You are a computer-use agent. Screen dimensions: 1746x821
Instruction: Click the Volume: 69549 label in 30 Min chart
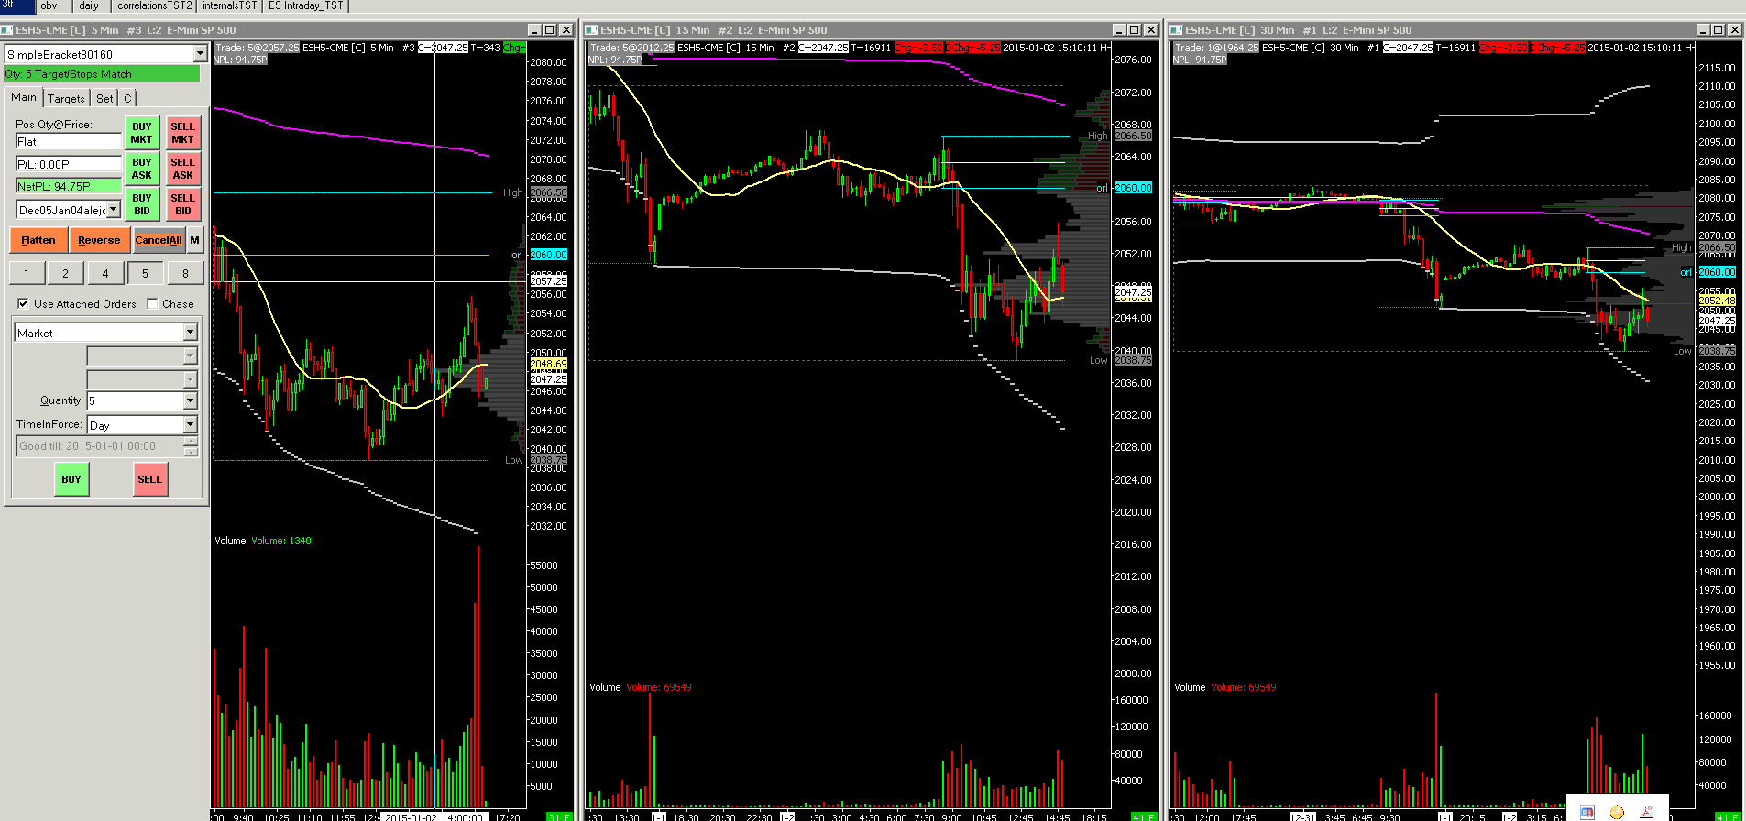pos(1244,687)
